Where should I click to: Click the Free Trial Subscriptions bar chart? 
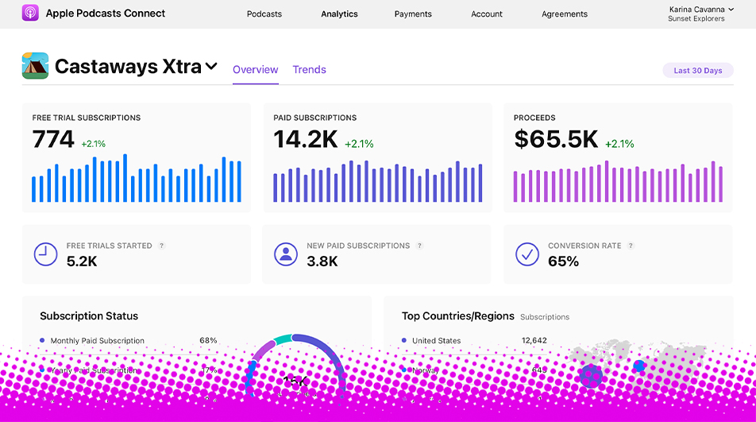(137, 178)
